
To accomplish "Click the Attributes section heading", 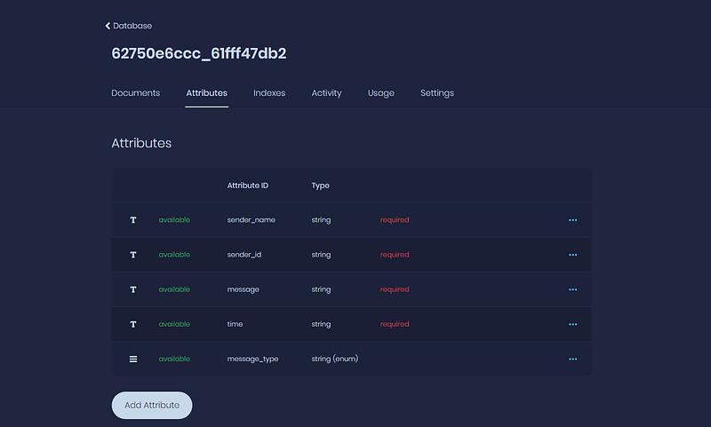I will pos(141,143).
